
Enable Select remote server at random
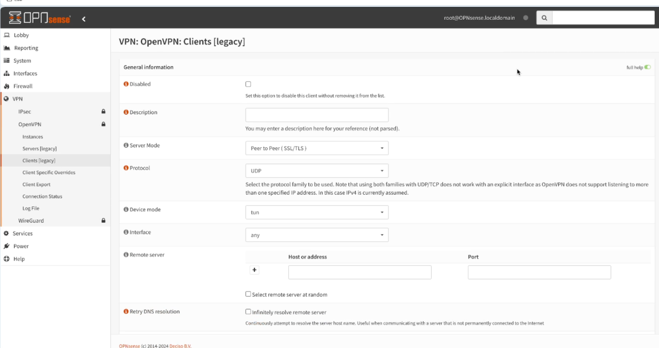(248, 294)
